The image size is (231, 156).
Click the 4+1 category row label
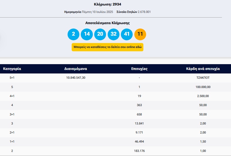tap(12, 96)
